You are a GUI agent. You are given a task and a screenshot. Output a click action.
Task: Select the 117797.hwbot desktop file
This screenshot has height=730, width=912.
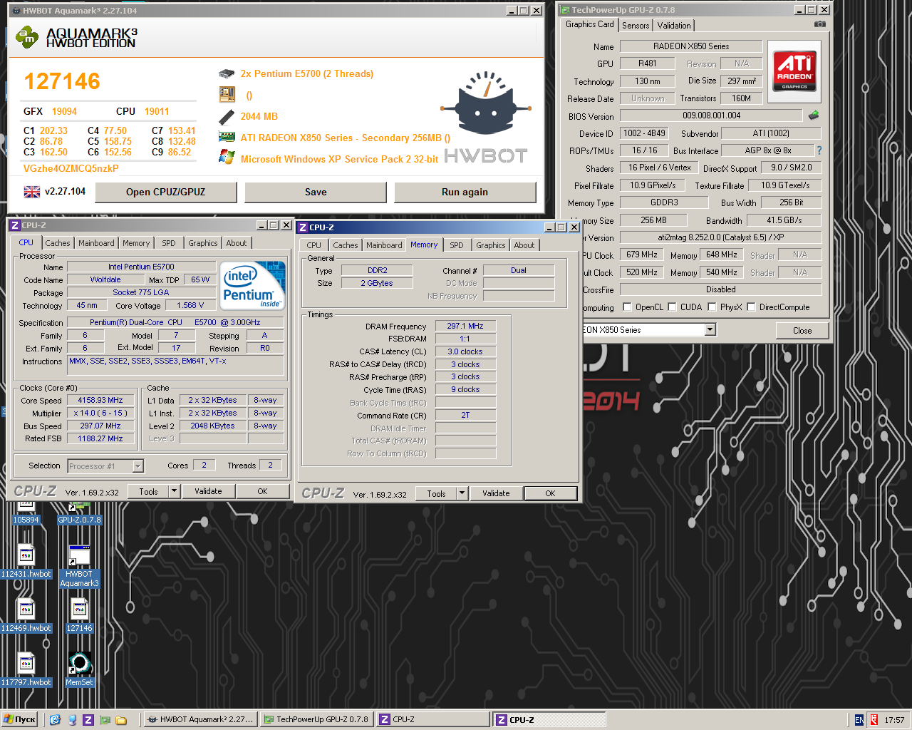(x=26, y=669)
